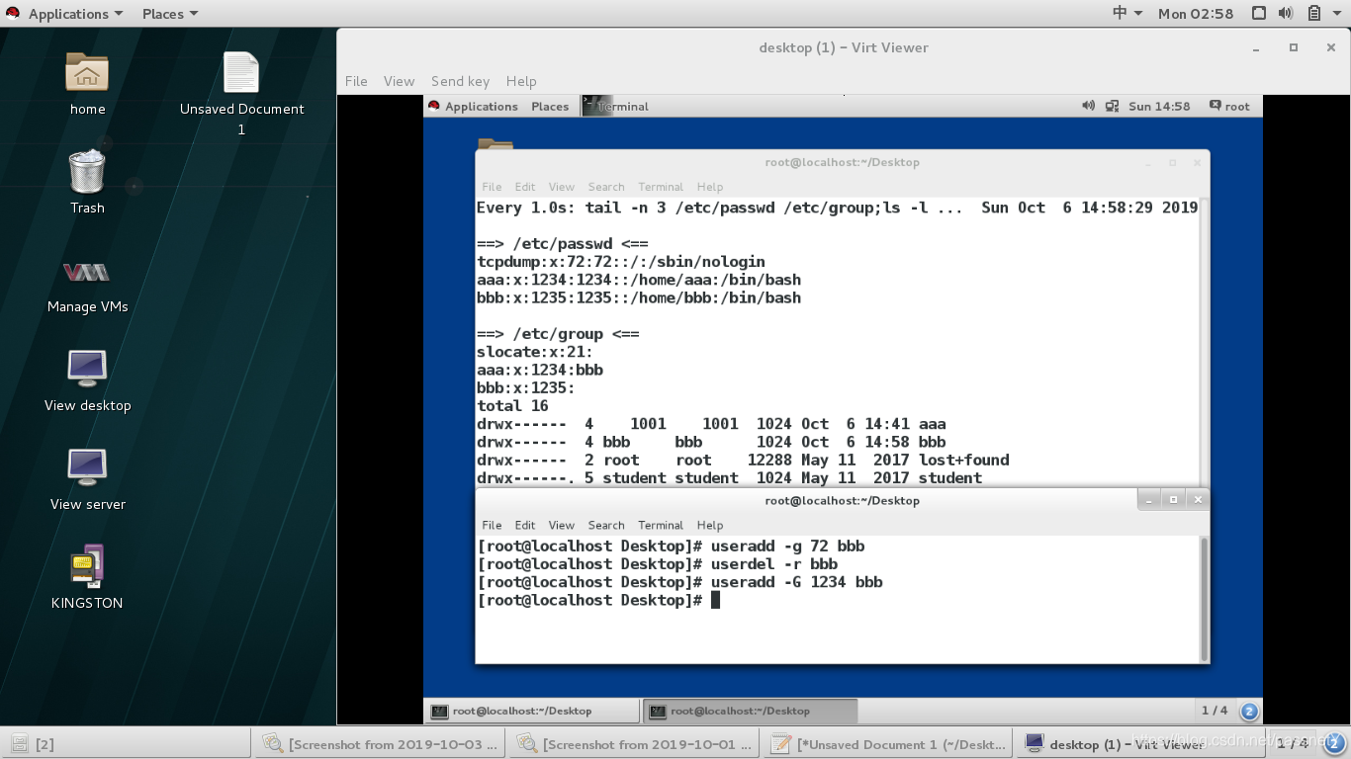Click the guest panel Terminal launcher
1351x759 pixels.
coord(616,106)
